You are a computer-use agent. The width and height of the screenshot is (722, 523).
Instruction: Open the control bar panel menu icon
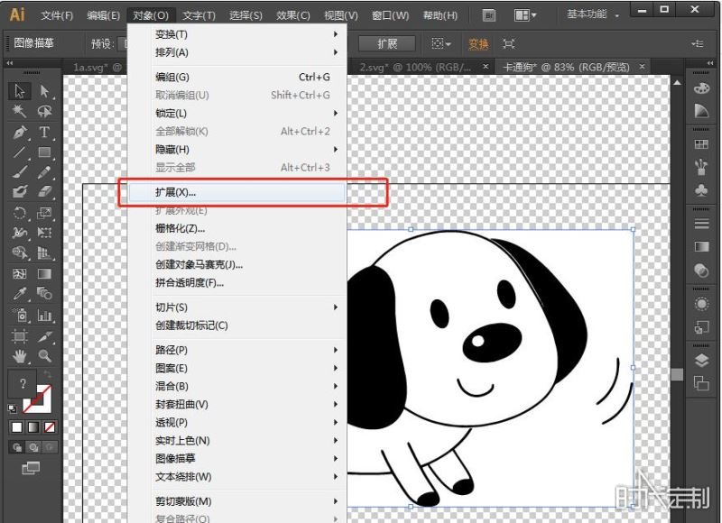(x=698, y=43)
